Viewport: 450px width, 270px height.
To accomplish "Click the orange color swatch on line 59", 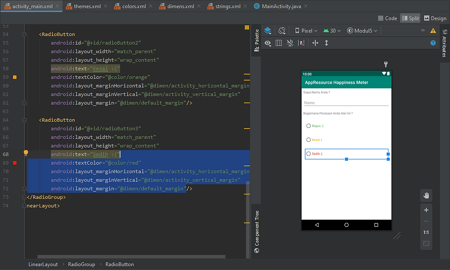I will pos(15,77).
